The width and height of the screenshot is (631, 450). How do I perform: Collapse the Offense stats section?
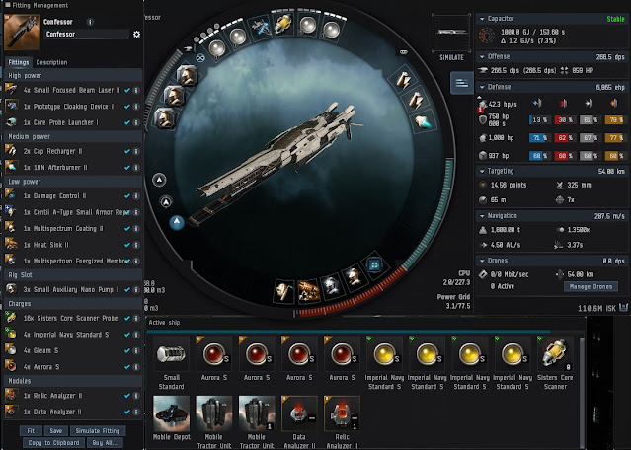482,56
